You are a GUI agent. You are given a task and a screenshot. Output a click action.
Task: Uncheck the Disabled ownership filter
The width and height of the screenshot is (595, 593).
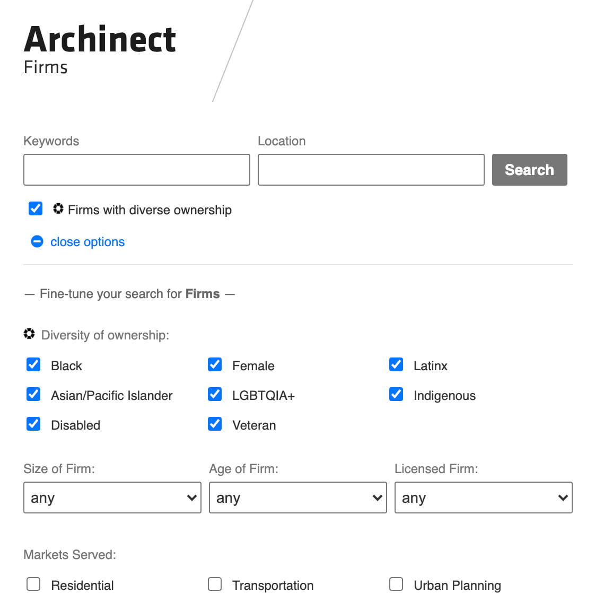(33, 424)
